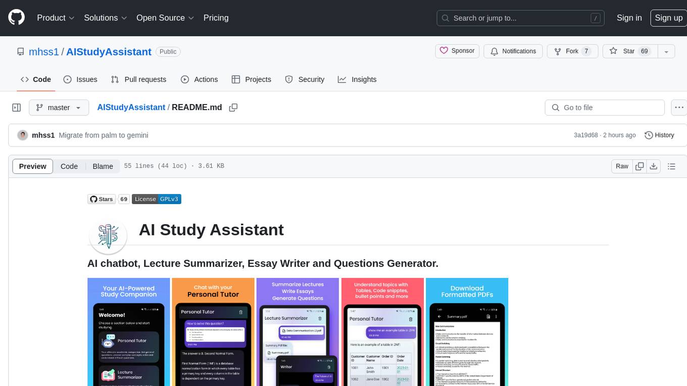Open the GitHub home logo
This screenshot has height=386, width=687.
click(x=16, y=18)
